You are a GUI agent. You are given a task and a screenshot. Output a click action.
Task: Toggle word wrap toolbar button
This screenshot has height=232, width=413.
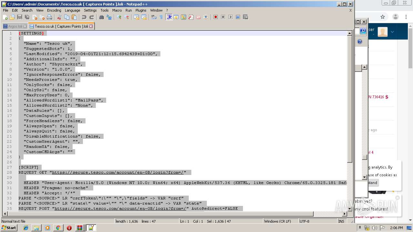[x=154, y=17]
